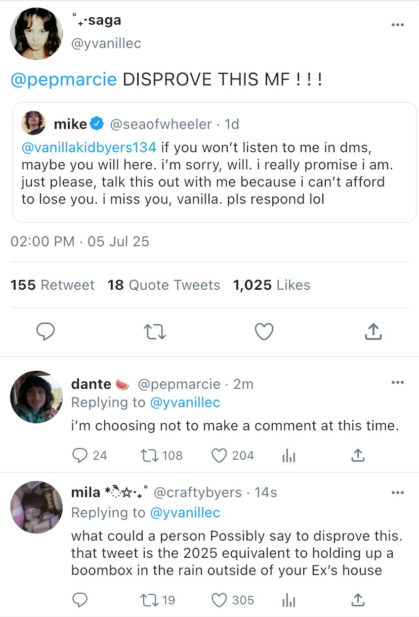Image resolution: width=419 pixels, height=617 pixels.
Task: Like mila's reply with 305 likes
Action: point(219,600)
